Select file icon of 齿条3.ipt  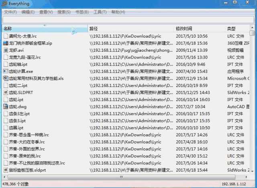6,121
